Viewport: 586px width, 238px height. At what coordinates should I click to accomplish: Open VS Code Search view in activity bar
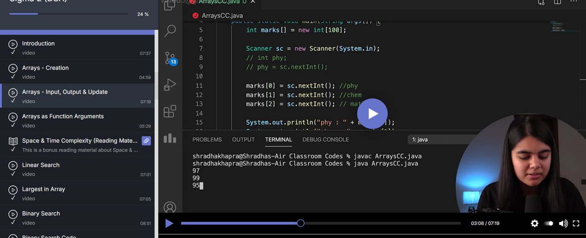(170, 31)
